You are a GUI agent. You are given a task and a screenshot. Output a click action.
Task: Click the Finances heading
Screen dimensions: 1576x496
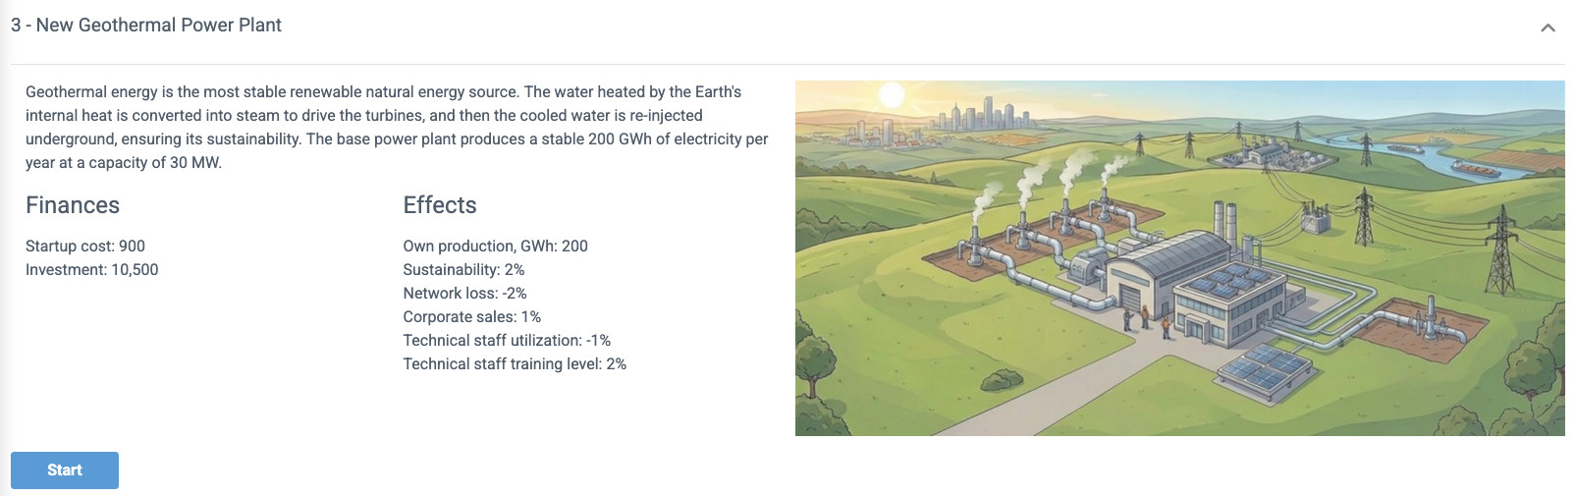[x=73, y=205]
